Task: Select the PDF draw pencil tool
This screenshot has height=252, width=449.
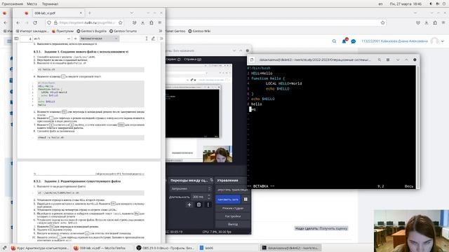Action: (153, 38)
